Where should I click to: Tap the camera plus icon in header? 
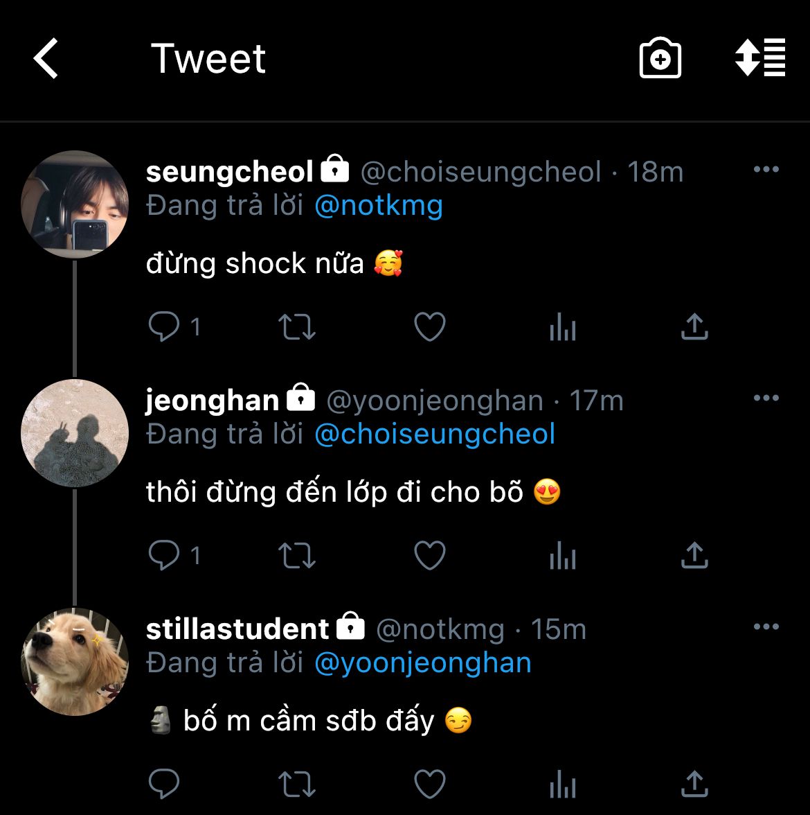(x=660, y=58)
